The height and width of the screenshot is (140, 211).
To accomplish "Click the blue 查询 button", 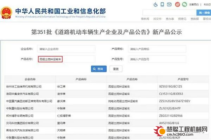I will click(x=99, y=69).
